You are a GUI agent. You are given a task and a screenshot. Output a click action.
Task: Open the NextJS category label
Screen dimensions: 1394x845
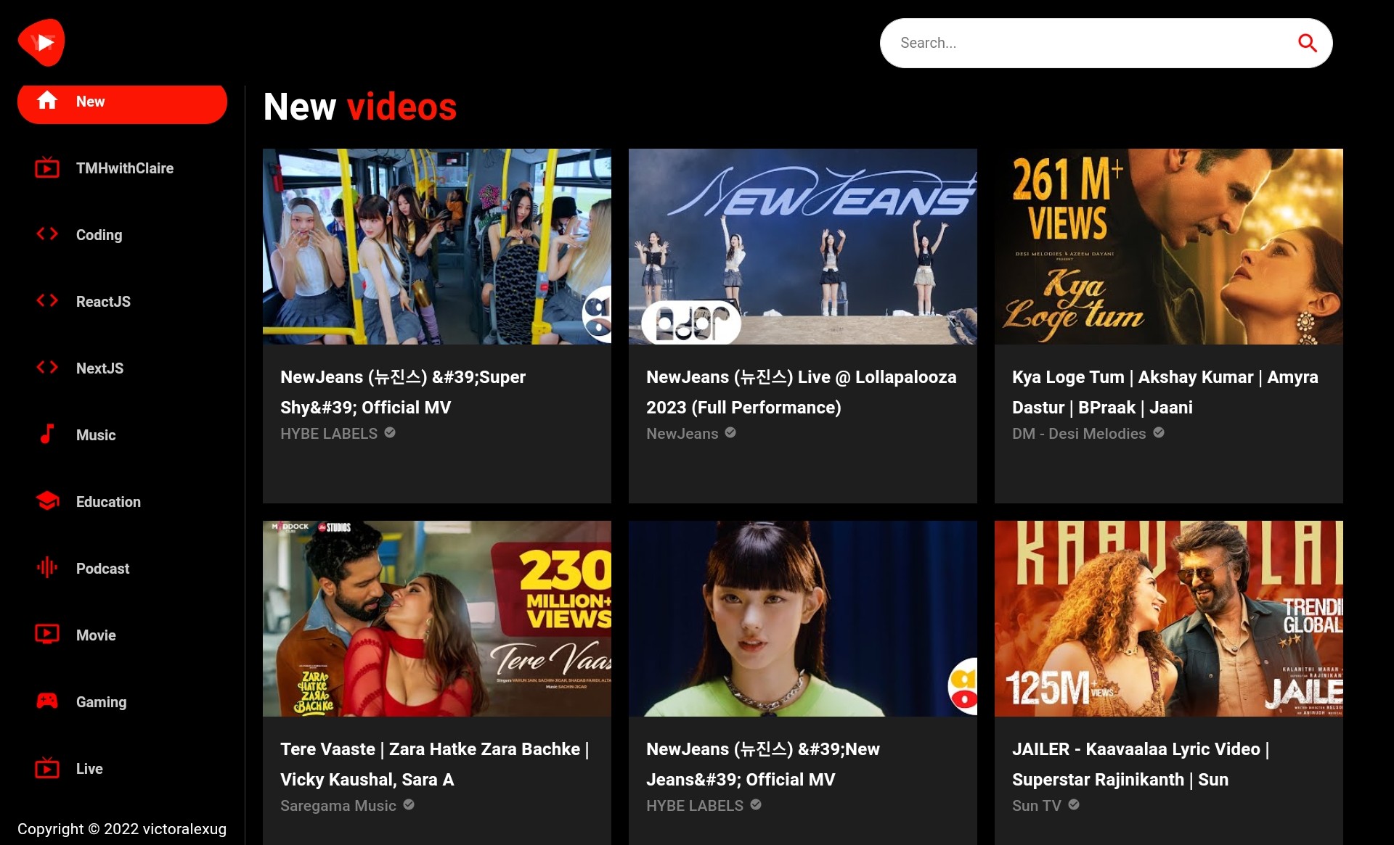click(x=100, y=368)
